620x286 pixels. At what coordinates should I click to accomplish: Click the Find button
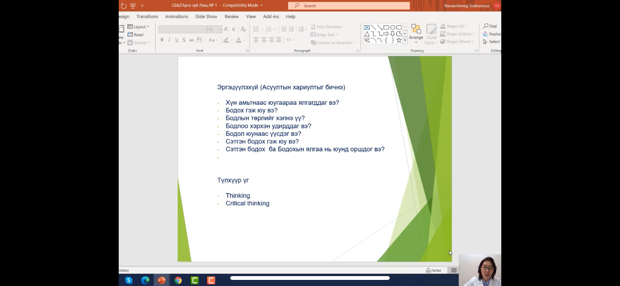[x=490, y=26]
